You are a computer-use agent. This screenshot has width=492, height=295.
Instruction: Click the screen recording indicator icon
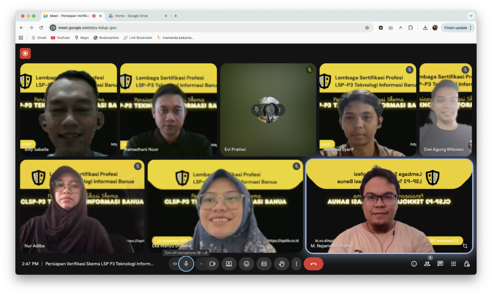click(x=25, y=53)
